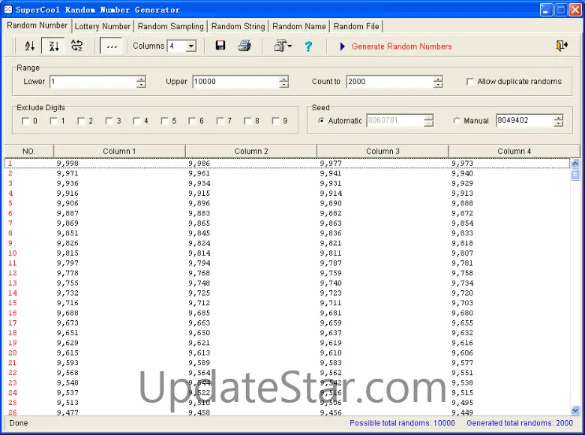585x435 pixels.
Task: Select cell 9,890 in row 5
Action: point(331,203)
